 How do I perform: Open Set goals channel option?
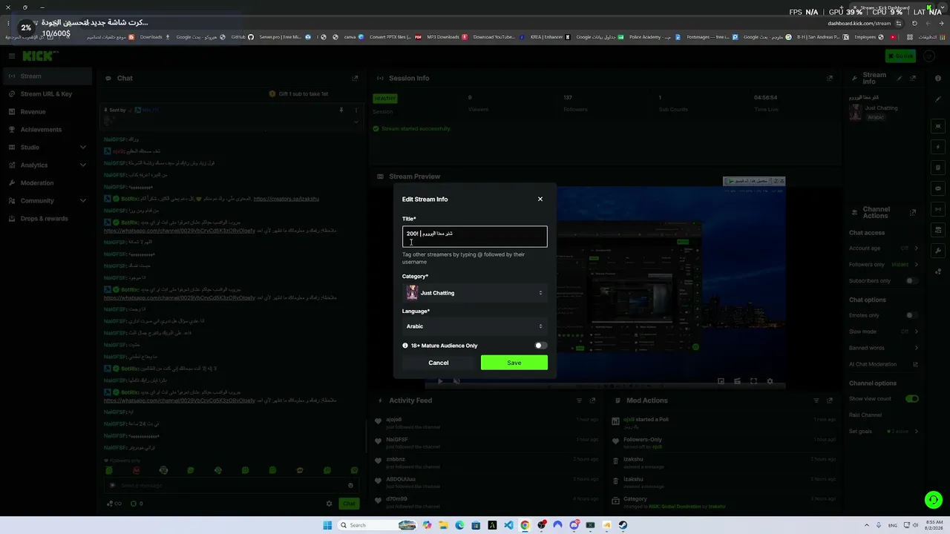(883, 432)
